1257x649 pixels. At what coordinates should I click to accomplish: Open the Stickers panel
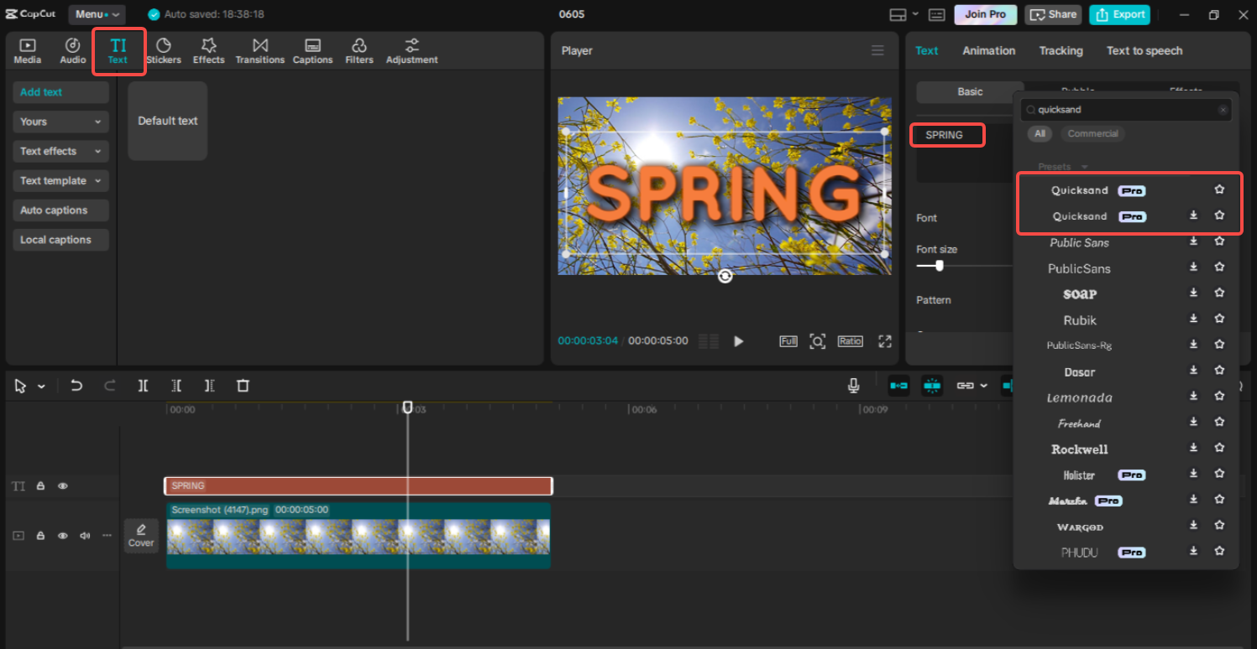(x=164, y=51)
